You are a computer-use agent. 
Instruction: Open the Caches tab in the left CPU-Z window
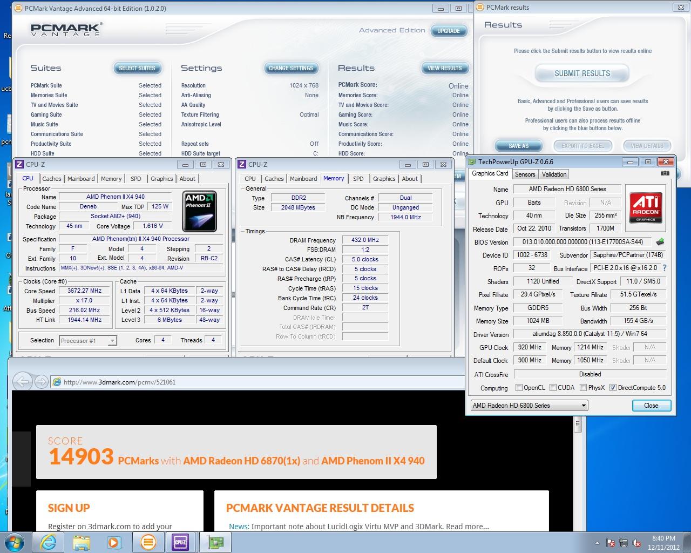(x=52, y=179)
